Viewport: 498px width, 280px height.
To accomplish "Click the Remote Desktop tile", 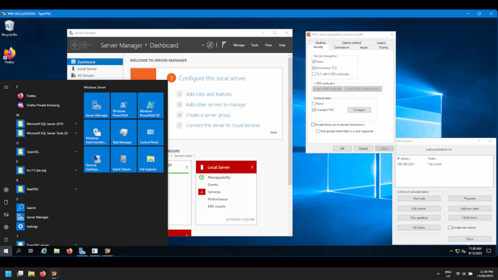I will 96,160.
